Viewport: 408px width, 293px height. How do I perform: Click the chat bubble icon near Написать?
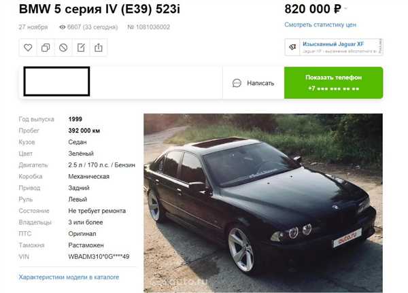(237, 83)
